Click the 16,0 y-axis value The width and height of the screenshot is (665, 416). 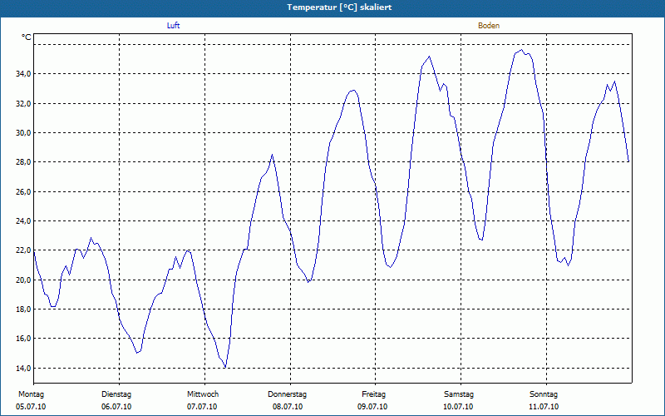click(23, 339)
